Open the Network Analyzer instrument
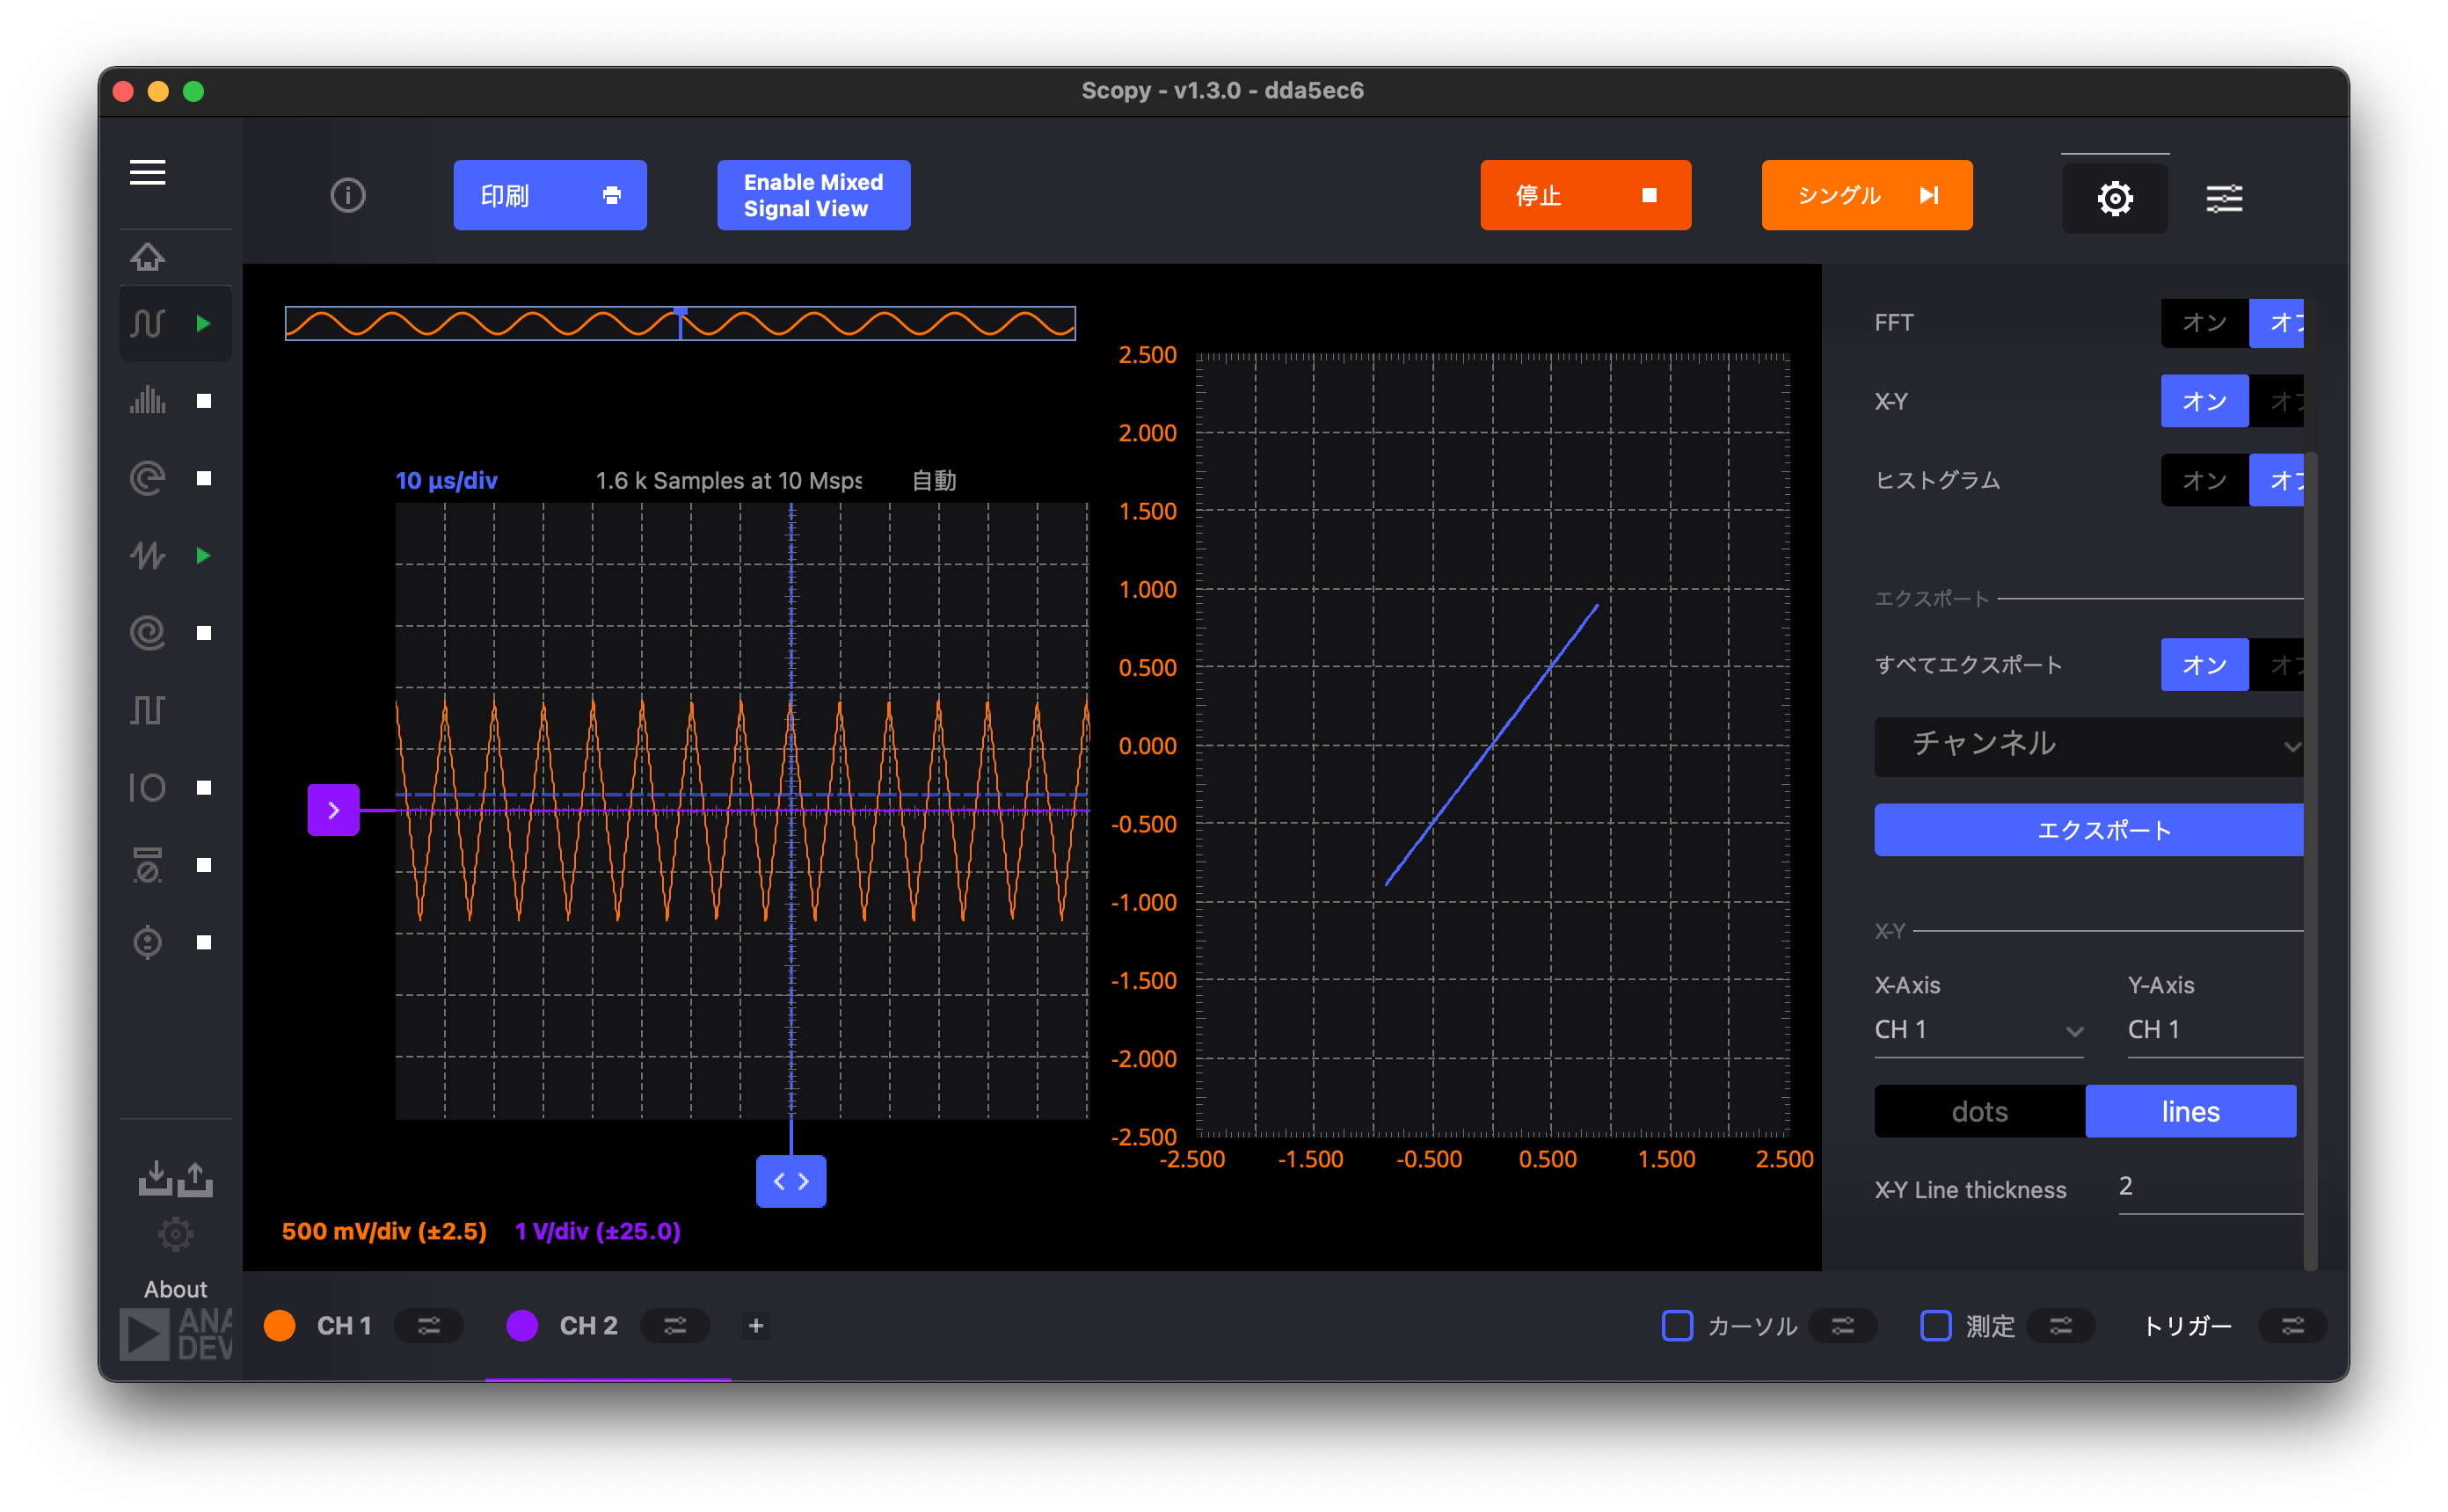This screenshot has width=2448, height=1512. click(x=147, y=478)
